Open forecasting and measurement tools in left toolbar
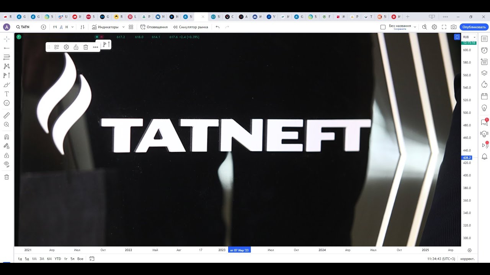This screenshot has height=275, width=490. click(x=7, y=76)
